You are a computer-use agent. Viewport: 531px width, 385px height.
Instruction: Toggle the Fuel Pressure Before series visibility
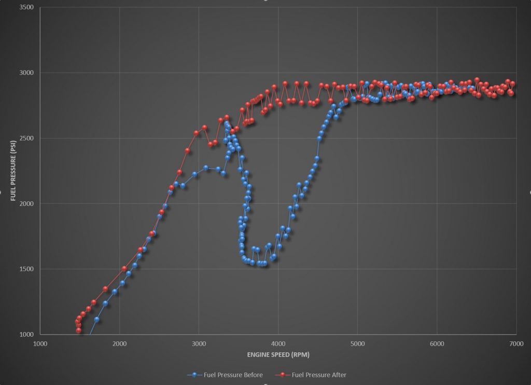(x=233, y=375)
